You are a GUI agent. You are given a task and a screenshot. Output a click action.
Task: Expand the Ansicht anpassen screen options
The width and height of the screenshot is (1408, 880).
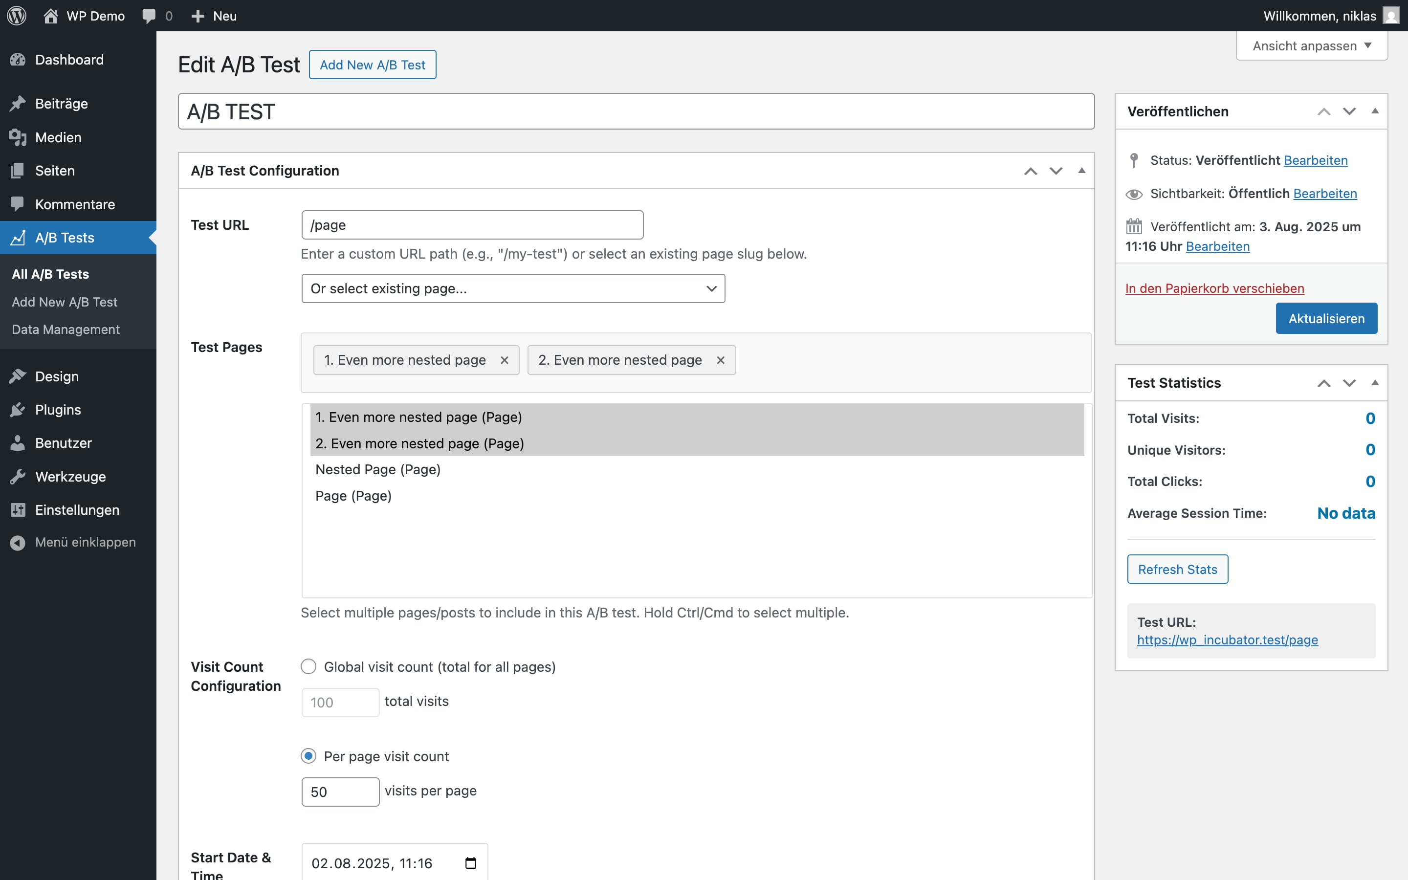click(x=1311, y=46)
